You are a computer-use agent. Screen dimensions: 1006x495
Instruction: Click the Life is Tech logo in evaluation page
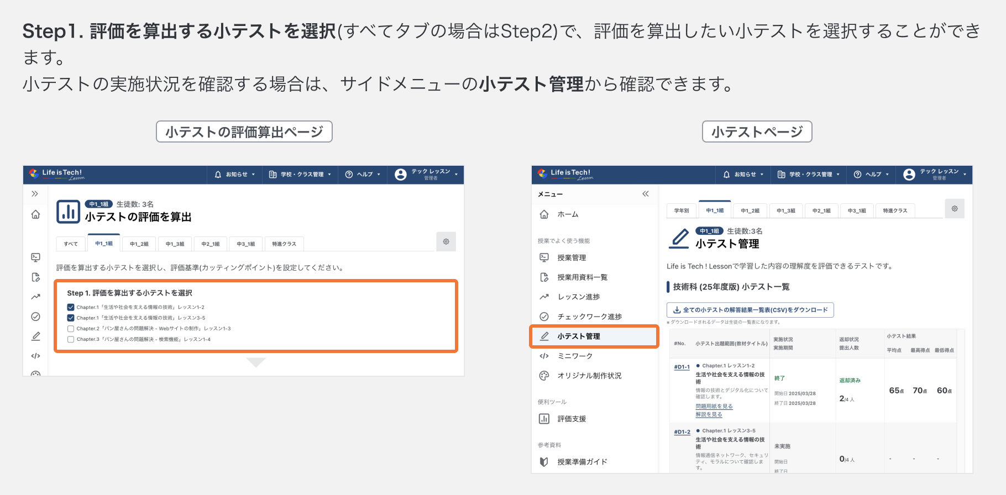coord(56,174)
